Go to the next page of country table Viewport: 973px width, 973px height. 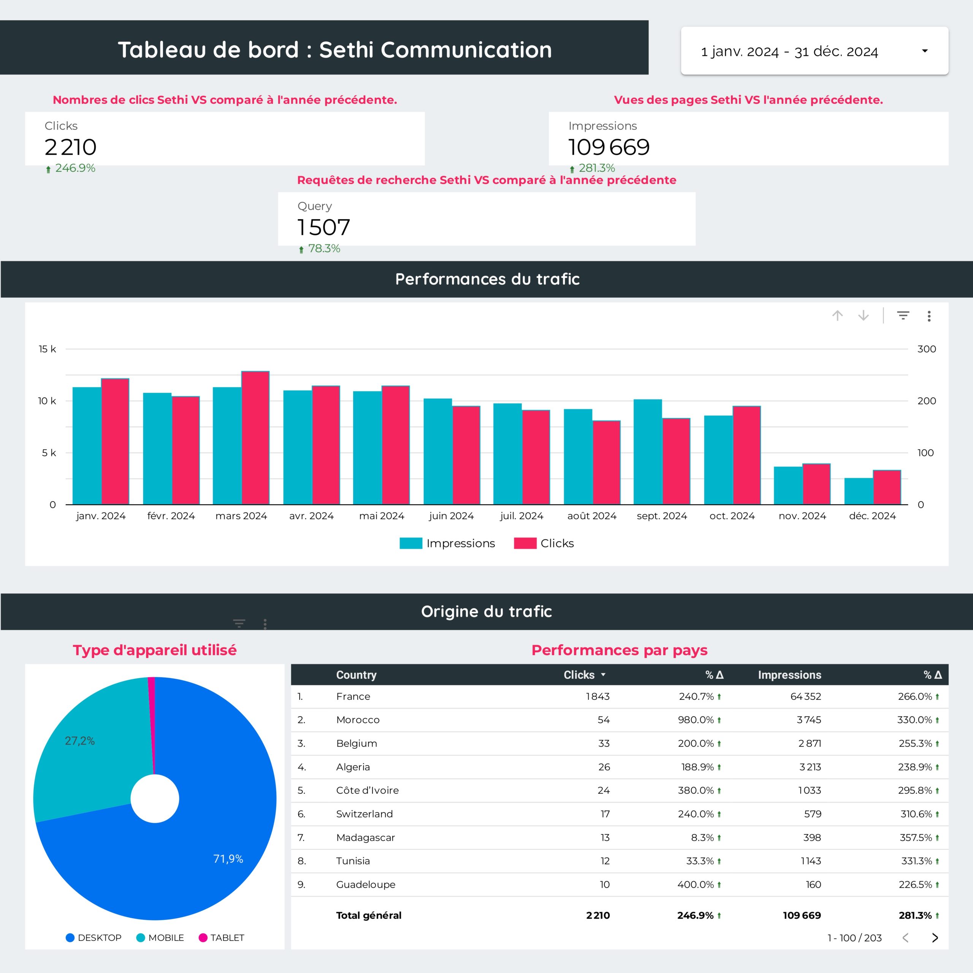[935, 938]
